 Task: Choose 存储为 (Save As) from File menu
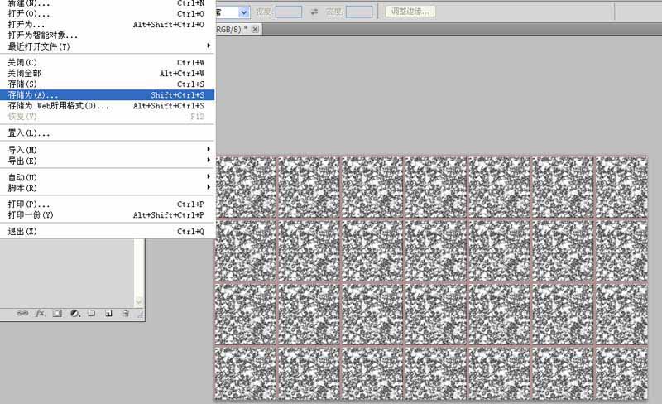pos(108,95)
